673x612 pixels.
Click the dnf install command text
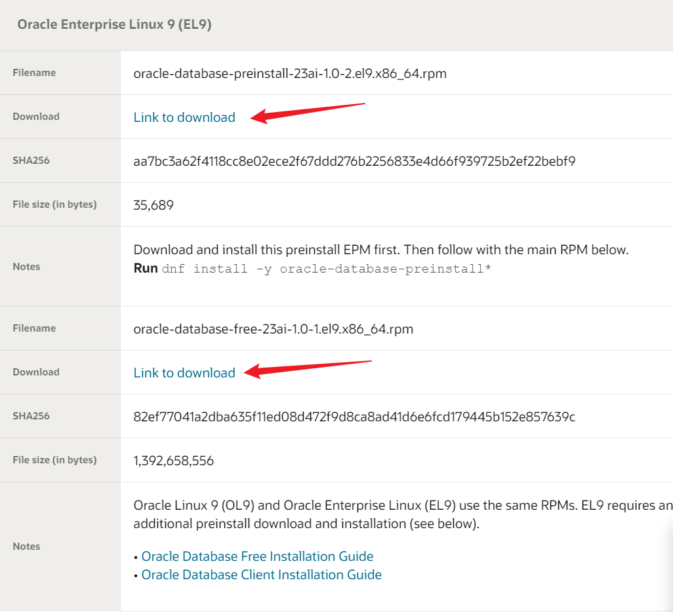[x=327, y=269]
